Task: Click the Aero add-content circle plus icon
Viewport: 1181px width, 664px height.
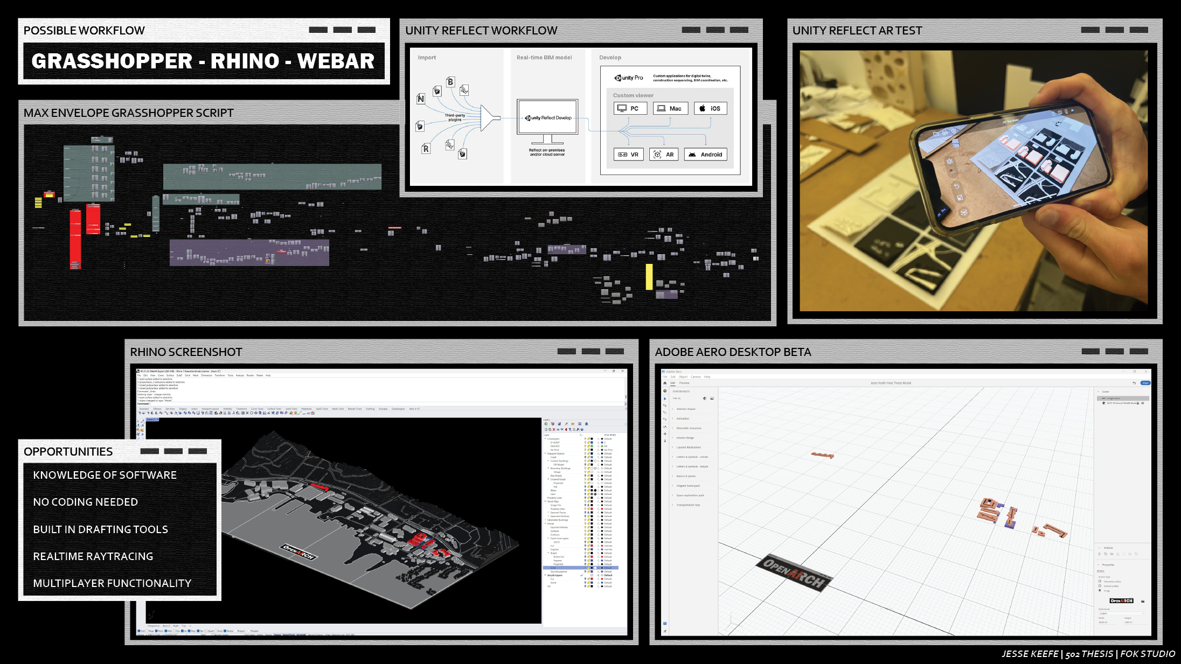Action: [665, 391]
